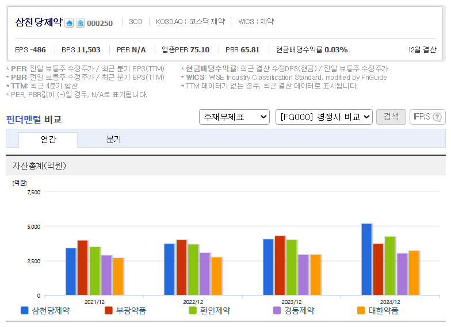Click the green 환인제약 bar for 2024/12
Viewport: 451px width, 327px height.
390,266
